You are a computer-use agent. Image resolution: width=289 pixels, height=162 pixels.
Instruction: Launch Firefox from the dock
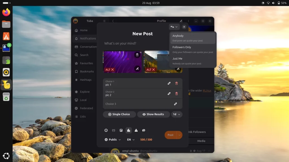click(x=6, y=12)
